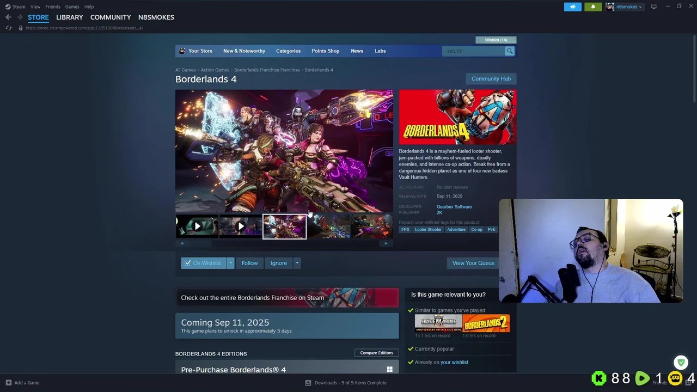The height and width of the screenshot is (392, 697).
Task: Click the Add a Game plus icon
Action: (x=8, y=383)
